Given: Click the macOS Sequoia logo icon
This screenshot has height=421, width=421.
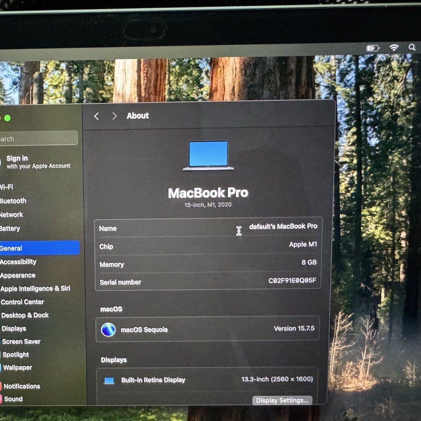Looking at the screenshot, I should (108, 329).
